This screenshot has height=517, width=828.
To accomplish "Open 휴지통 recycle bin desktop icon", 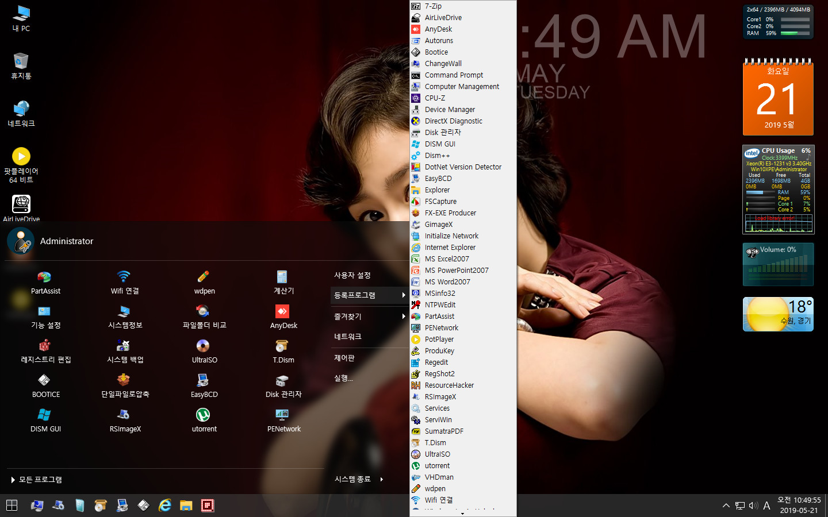I will click(x=21, y=66).
